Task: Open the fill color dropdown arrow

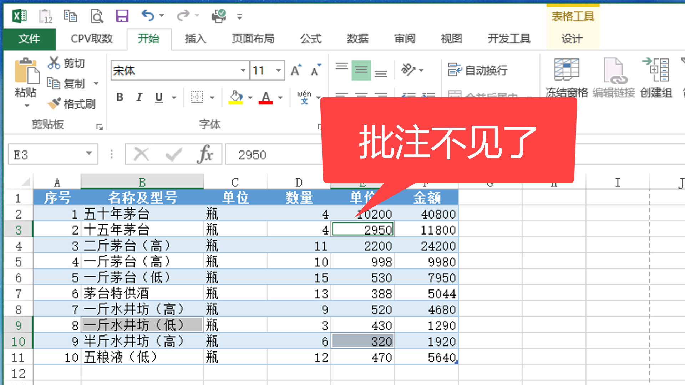Action: click(x=250, y=97)
